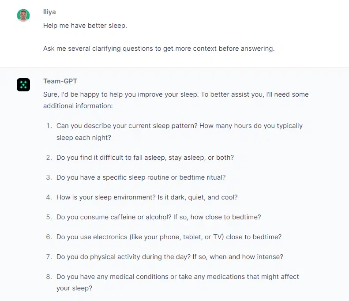Select question 7 about physical activity
The image size is (349, 301).
[169, 257]
